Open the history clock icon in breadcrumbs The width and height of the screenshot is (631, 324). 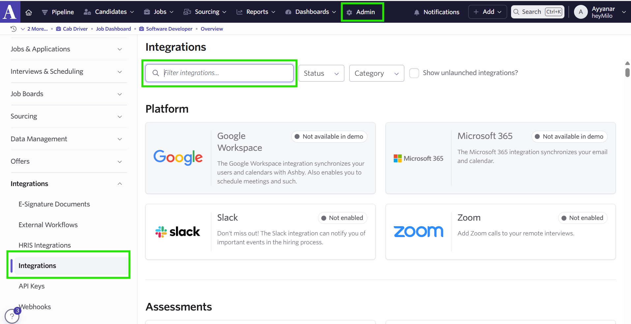pos(14,29)
